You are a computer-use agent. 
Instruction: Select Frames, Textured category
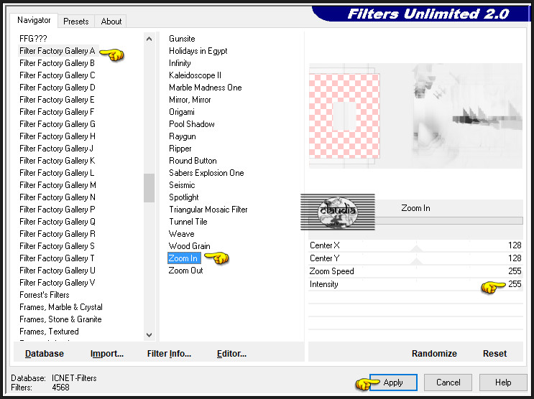(49, 332)
